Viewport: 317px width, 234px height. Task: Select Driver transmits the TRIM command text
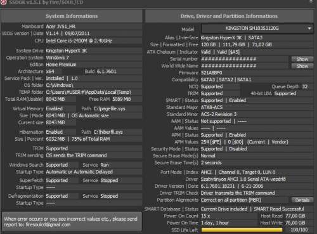click(x=238, y=193)
